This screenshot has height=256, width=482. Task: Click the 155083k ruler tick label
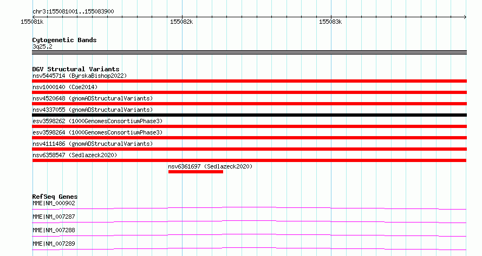point(330,22)
